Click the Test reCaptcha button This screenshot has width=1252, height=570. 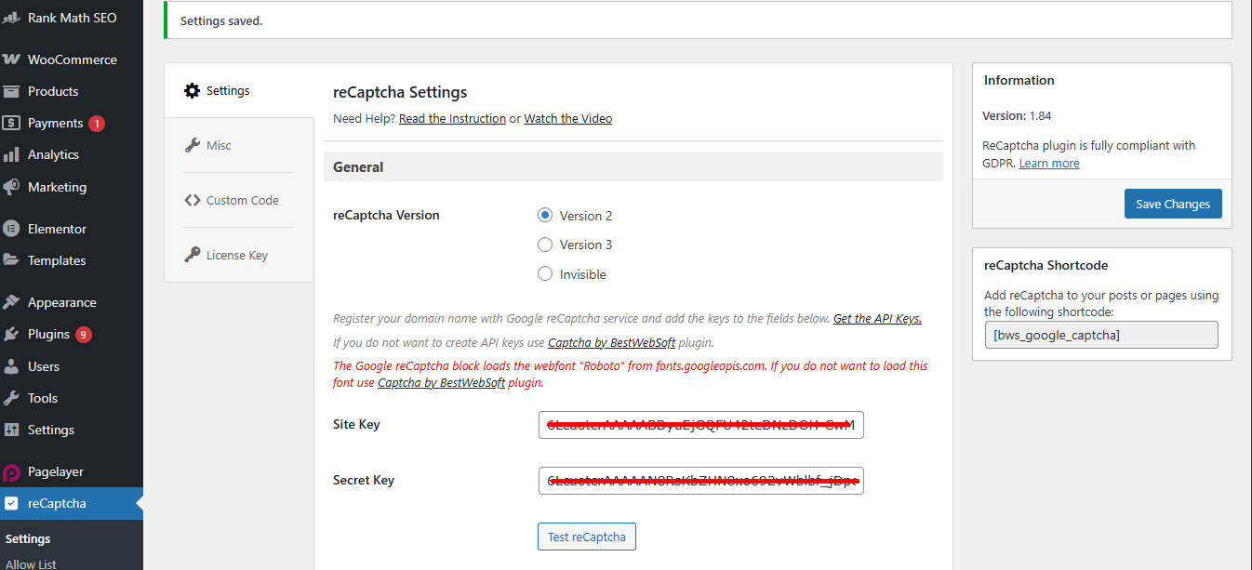click(586, 537)
